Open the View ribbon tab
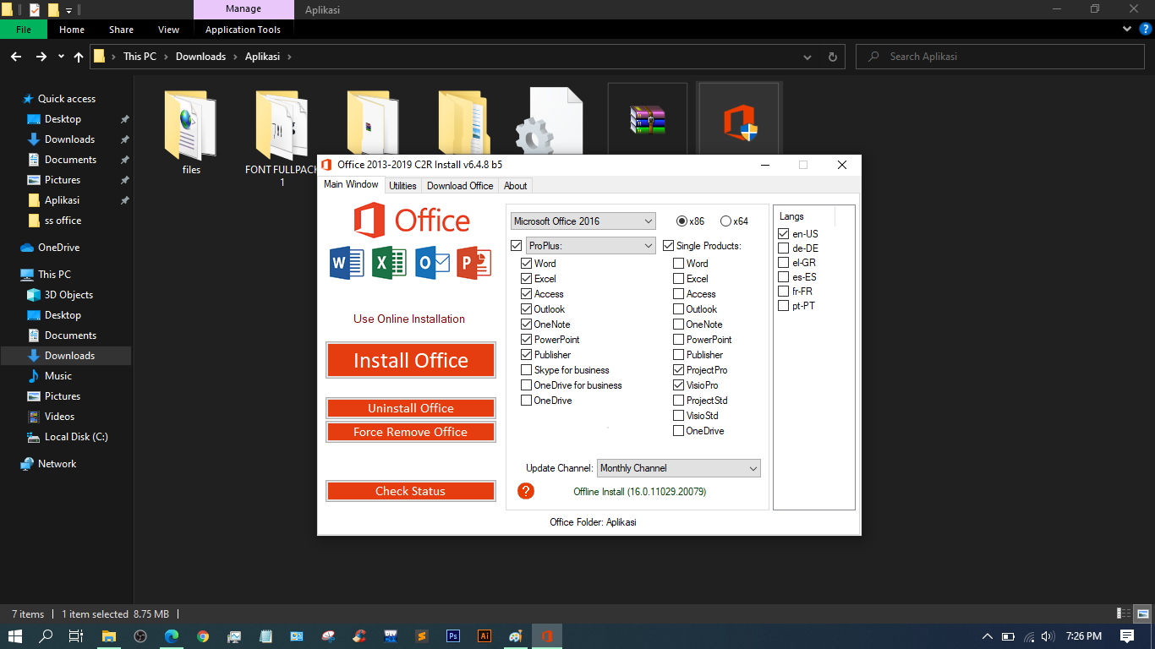Image resolution: width=1155 pixels, height=649 pixels. (x=169, y=30)
